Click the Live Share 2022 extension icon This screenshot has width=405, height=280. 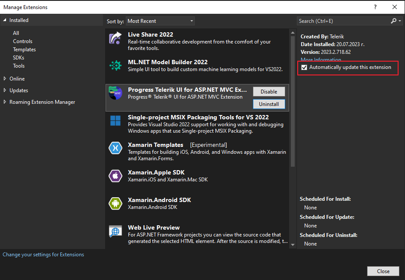(x=115, y=38)
